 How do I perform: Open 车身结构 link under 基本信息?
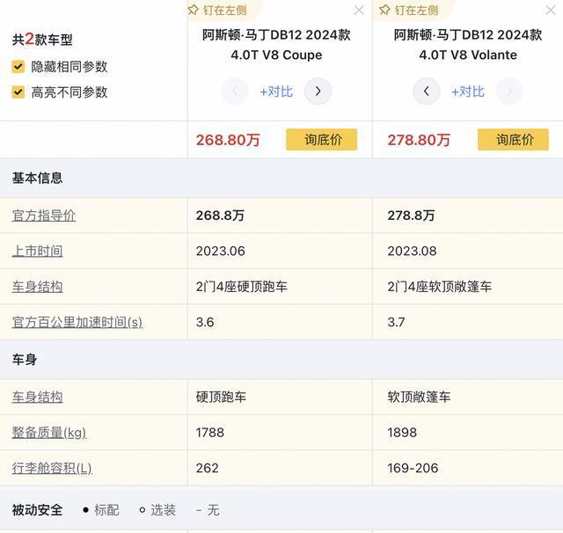pos(37,287)
